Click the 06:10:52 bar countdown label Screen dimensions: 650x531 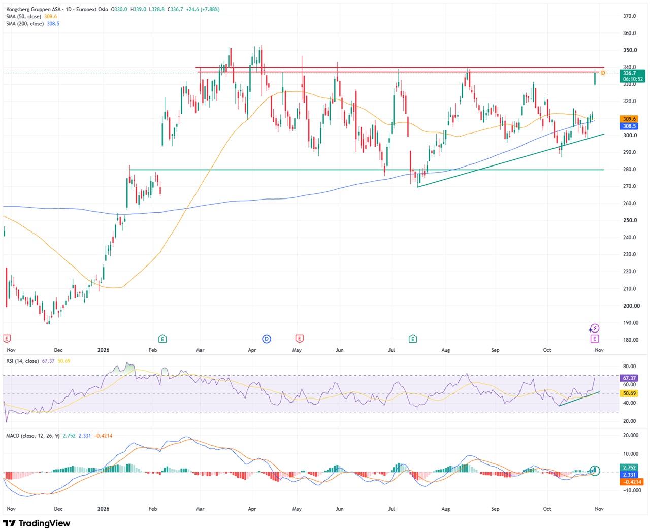tap(633, 79)
